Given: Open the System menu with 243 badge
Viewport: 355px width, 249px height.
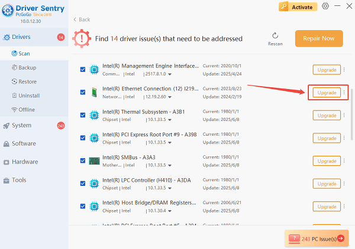Looking at the screenshot, I should (x=21, y=125).
